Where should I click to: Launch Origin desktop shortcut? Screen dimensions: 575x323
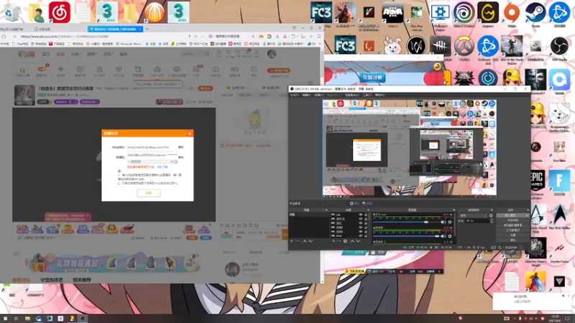tap(512, 13)
